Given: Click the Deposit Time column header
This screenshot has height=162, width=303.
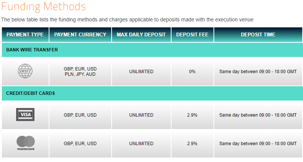Looking at the screenshot, I should click(x=258, y=34).
